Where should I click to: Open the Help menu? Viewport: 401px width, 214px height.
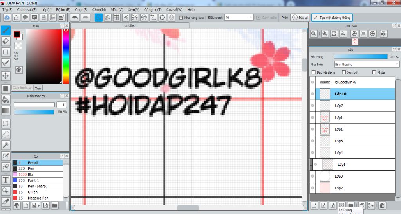[x=191, y=10]
